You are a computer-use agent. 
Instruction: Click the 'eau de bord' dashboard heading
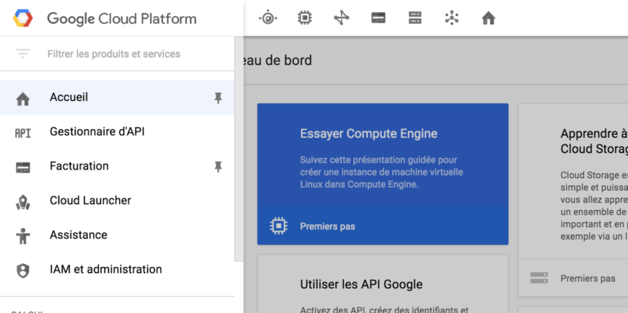pos(278,61)
